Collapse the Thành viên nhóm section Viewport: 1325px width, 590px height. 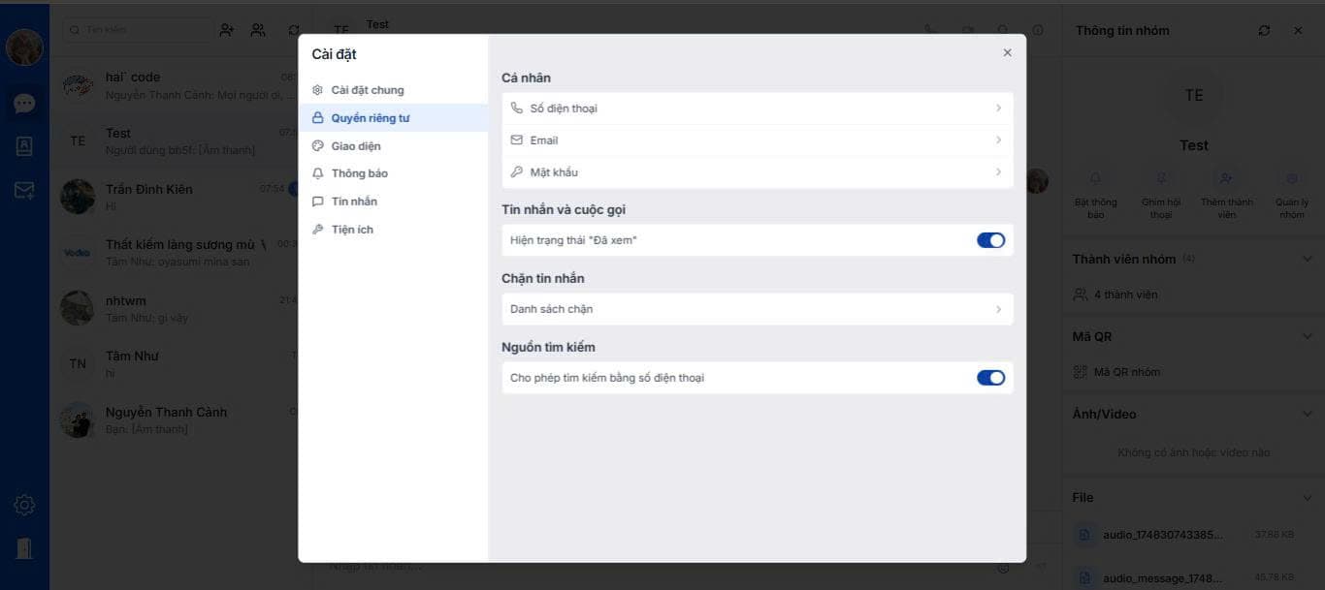coord(1306,259)
